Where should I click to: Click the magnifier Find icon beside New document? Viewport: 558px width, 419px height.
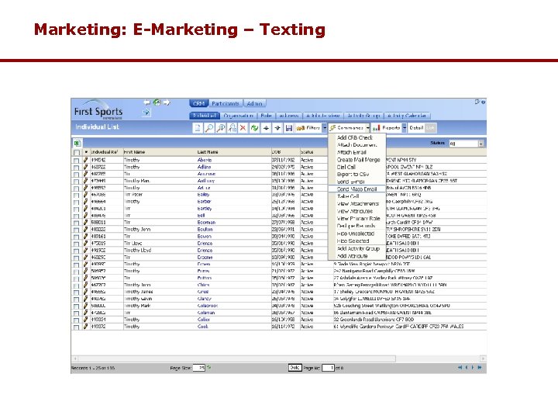[209, 128]
